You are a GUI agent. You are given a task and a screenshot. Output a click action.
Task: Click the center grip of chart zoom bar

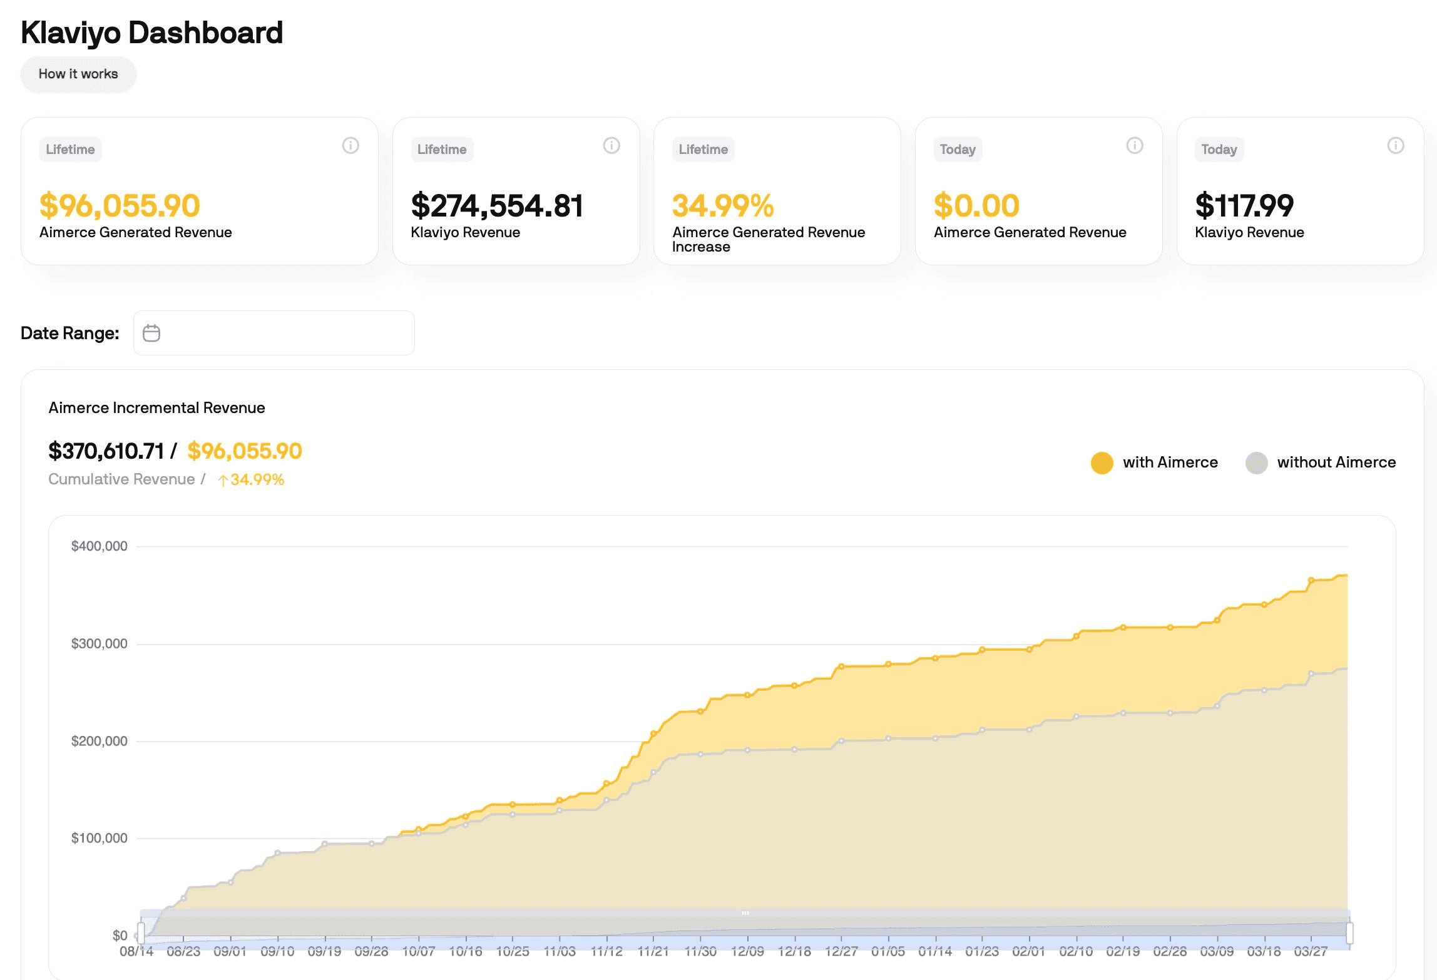point(745,913)
